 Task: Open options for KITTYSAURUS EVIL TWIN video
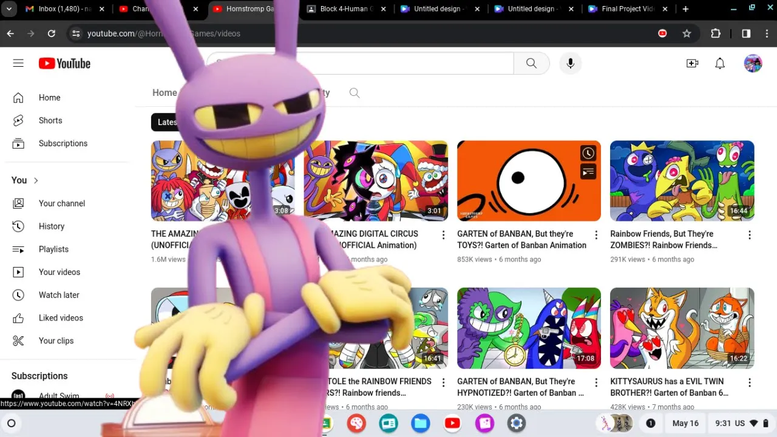pos(749,382)
